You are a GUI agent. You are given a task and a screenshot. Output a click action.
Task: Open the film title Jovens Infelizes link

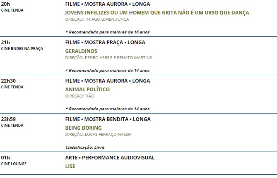[157, 12]
